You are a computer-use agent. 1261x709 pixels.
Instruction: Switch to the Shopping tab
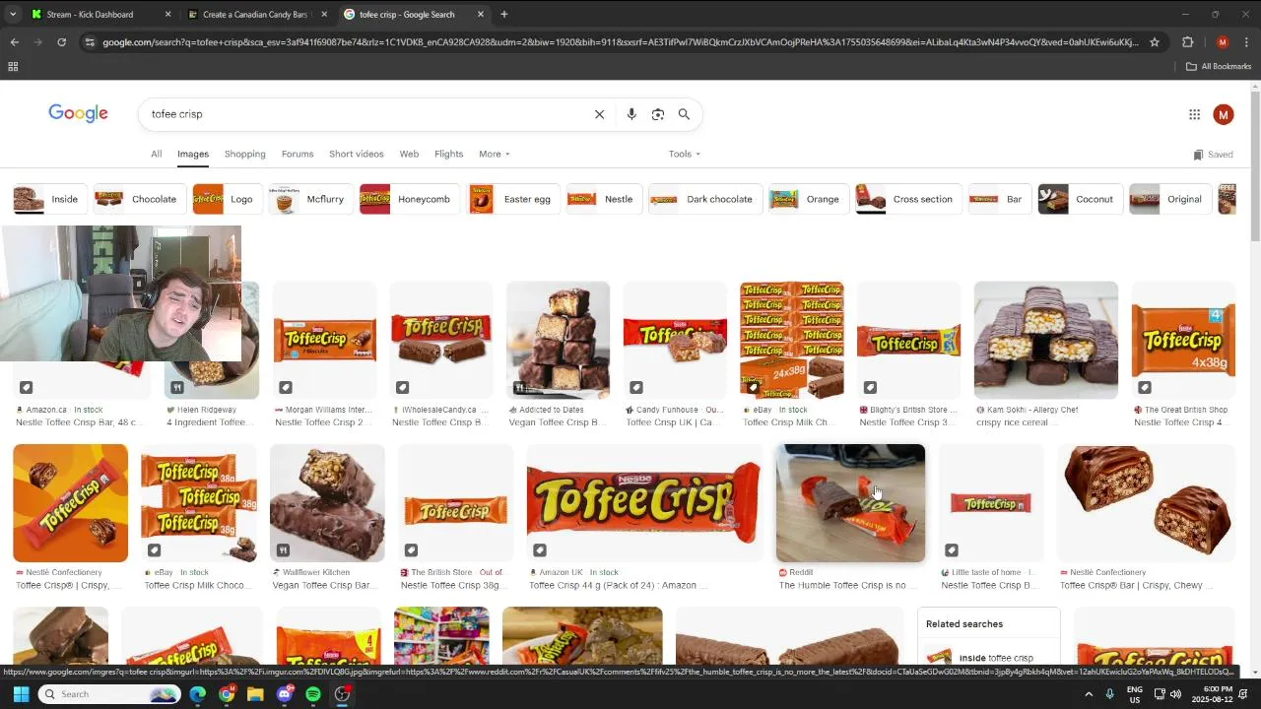pyautogui.click(x=245, y=154)
